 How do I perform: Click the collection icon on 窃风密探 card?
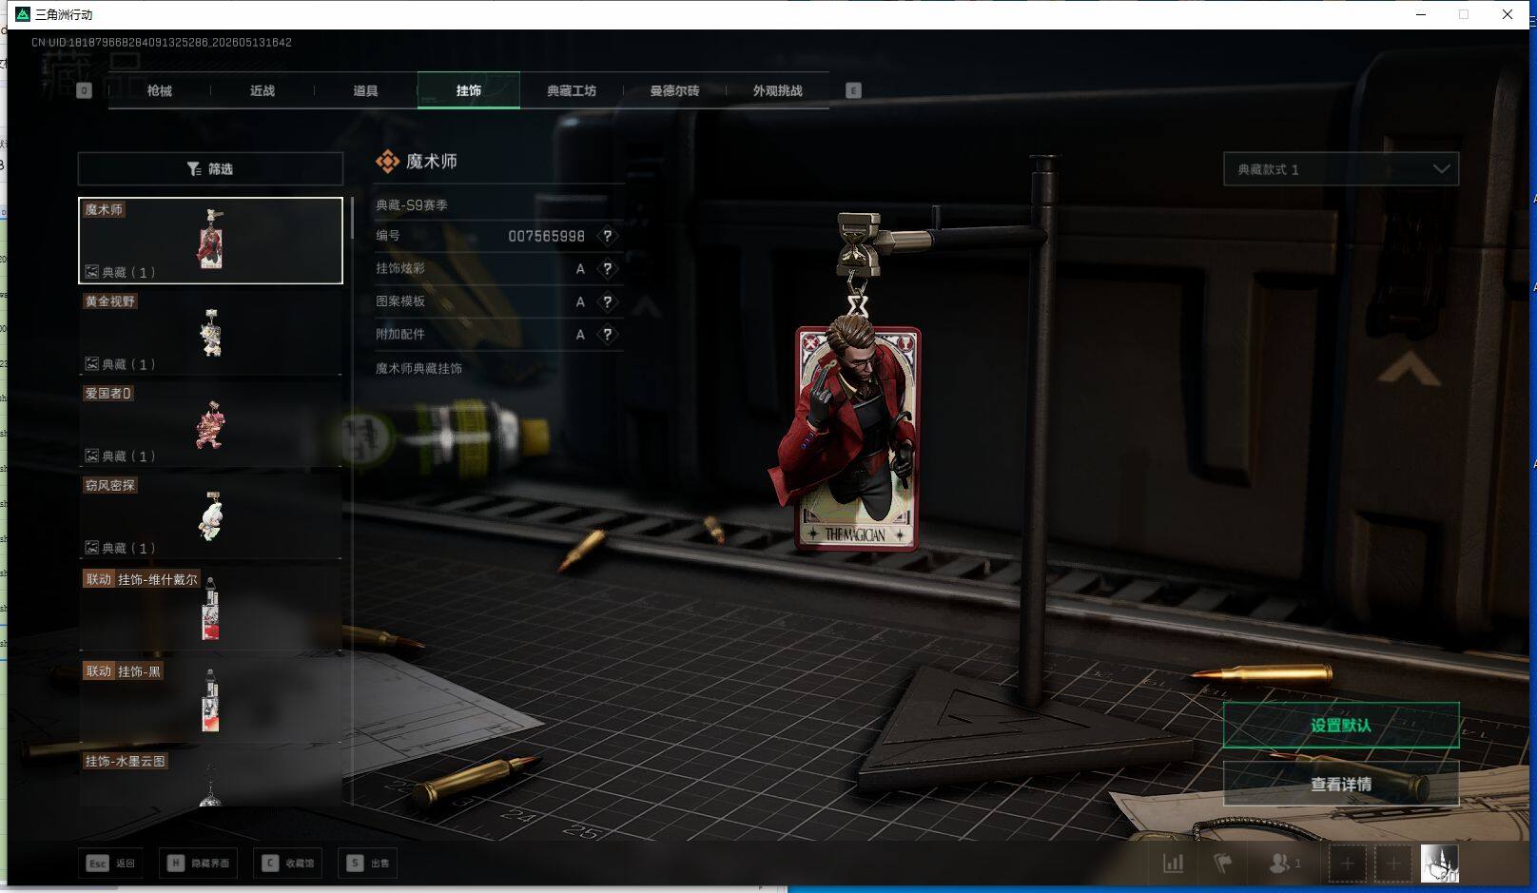click(92, 548)
